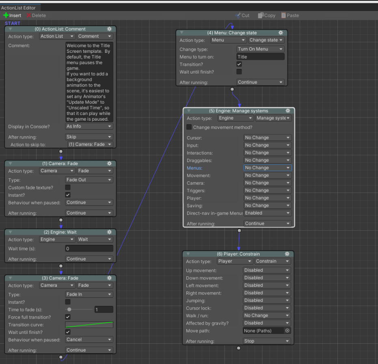Toggle Transition checkbox in Menu: Change state
The width and height of the screenshot is (378, 364).
coord(239,64)
